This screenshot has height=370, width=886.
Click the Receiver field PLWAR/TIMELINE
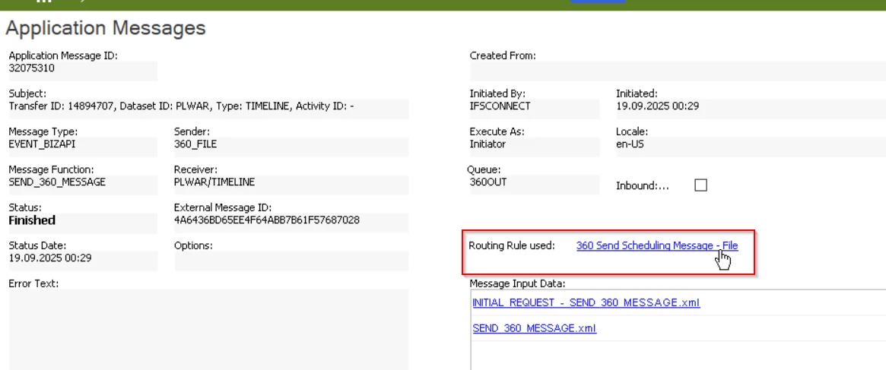click(x=291, y=185)
